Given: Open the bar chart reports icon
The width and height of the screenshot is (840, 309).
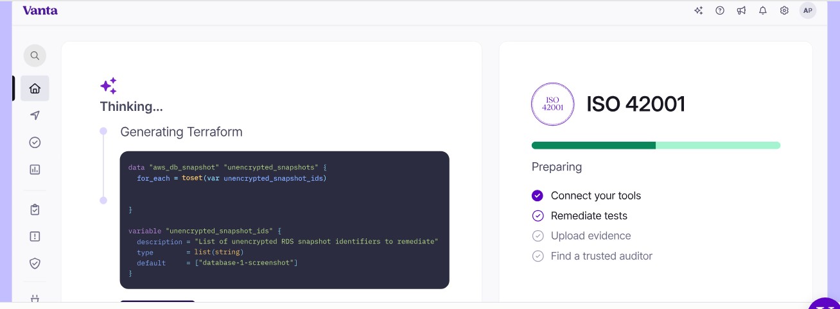Looking at the screenshot, I should pyautogui.click(x=35, y=170).
